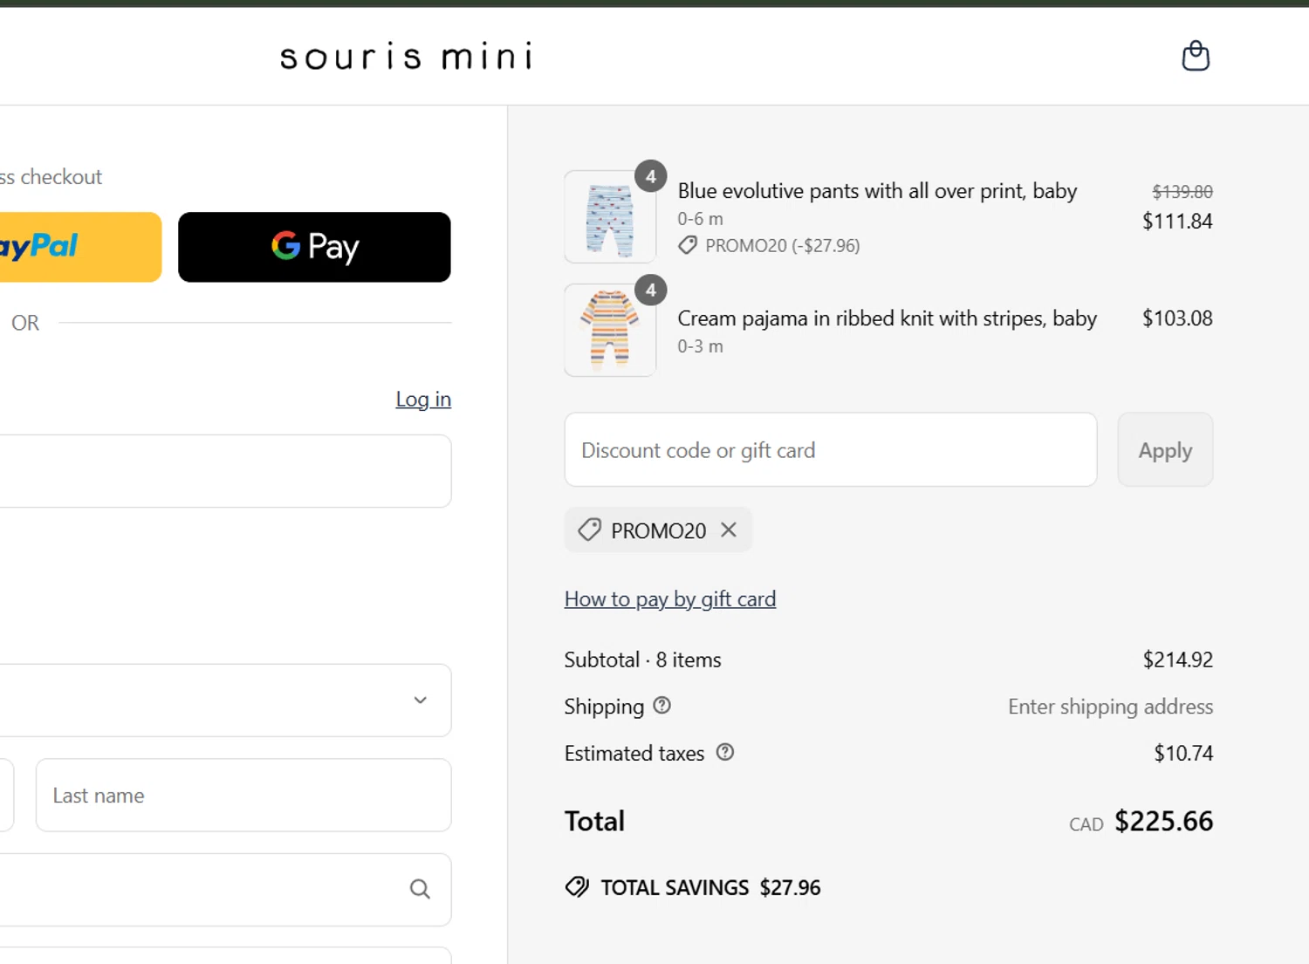1309x964 pixels.
Task: Apply the discount code
Action: pos(1165,449)
